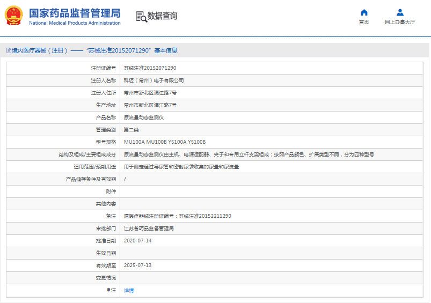The width and height of the screenshot is (431, 303).
Task: Click the online service hall person icon
Action: (400, 12)
